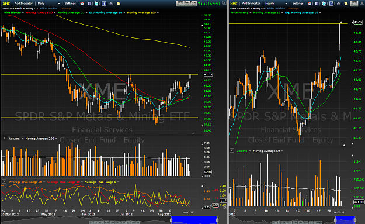The image size is (365, 224).
Task: Click left handle of Daily chart time range slider
Action: pyautogui.click(x=171, y=220)
